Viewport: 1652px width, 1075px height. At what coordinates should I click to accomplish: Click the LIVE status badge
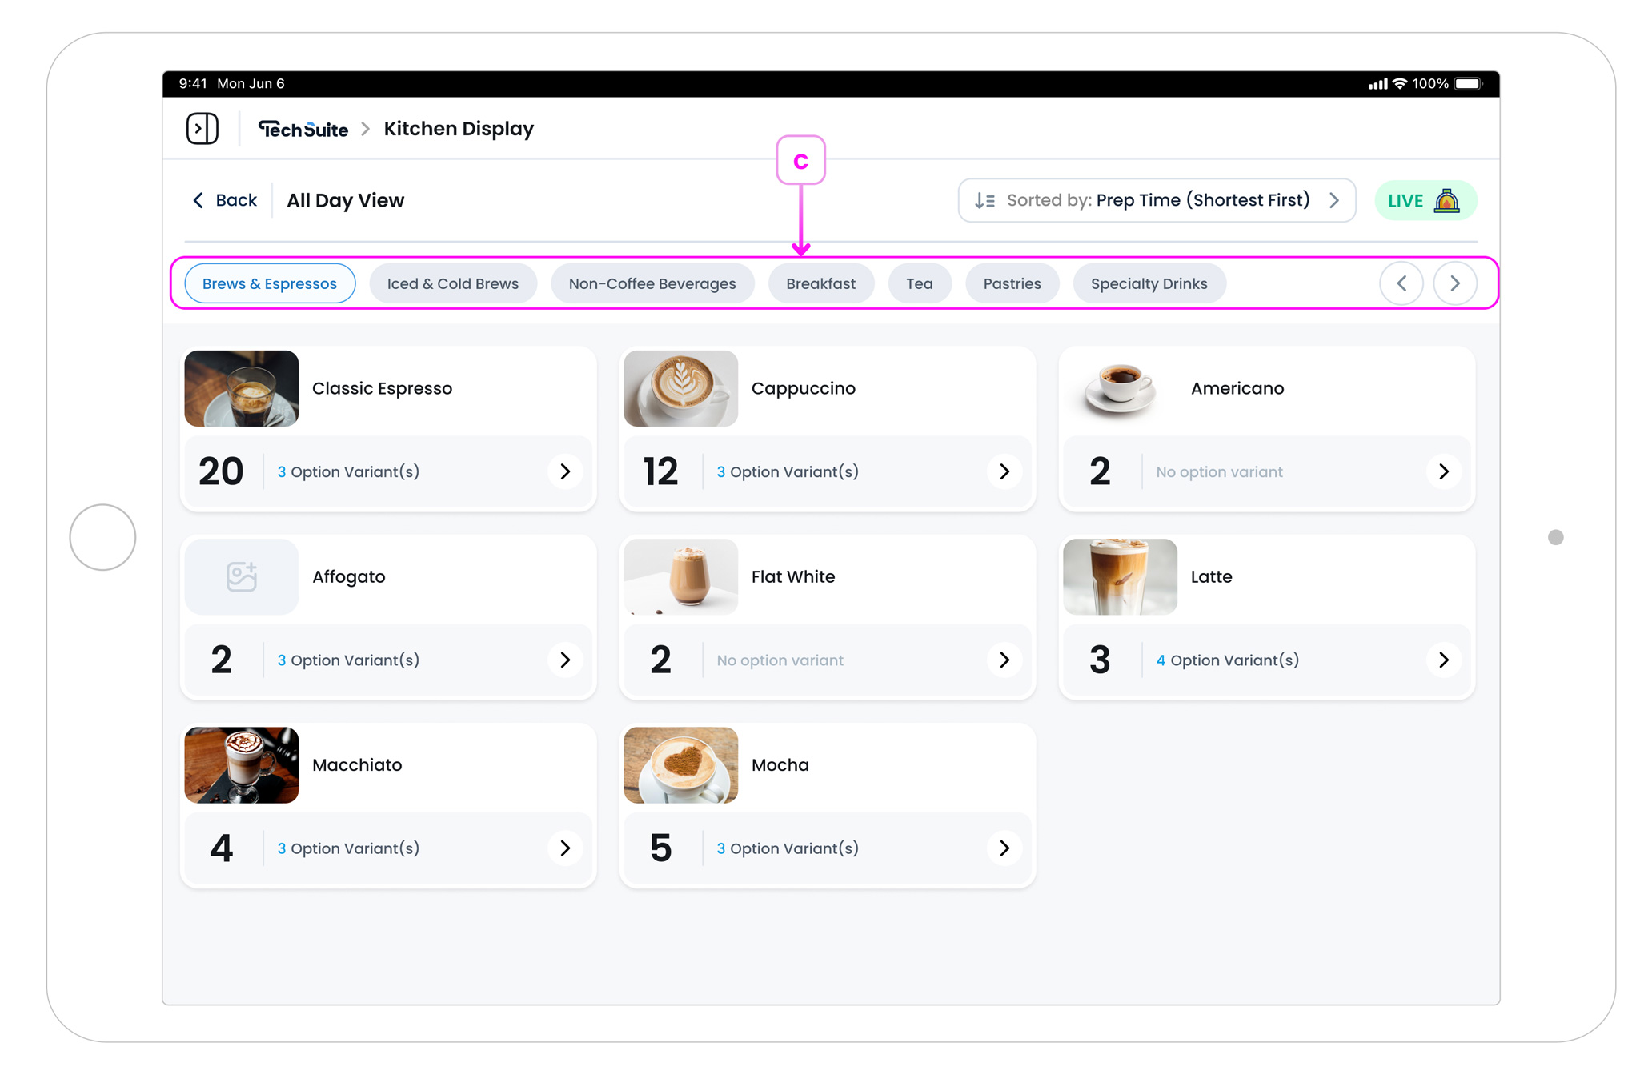(1425, 200)
